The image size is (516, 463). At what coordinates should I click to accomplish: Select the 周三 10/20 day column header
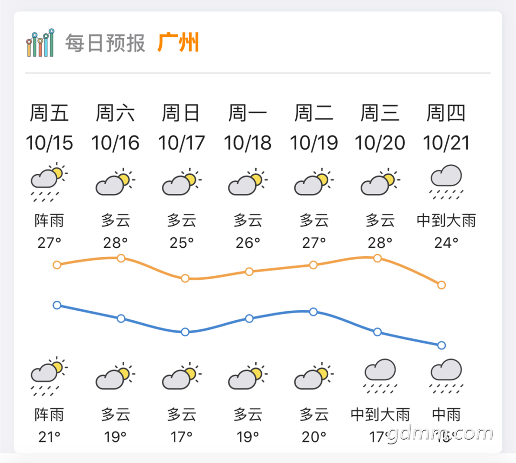click(380, 127)
